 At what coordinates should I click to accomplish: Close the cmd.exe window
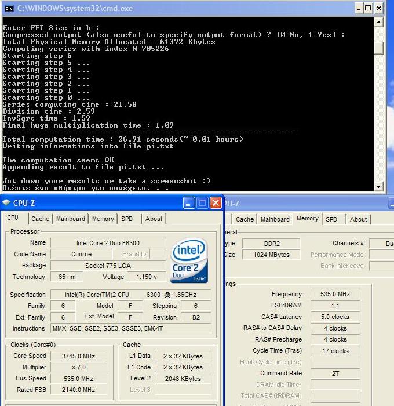(378, 9)
